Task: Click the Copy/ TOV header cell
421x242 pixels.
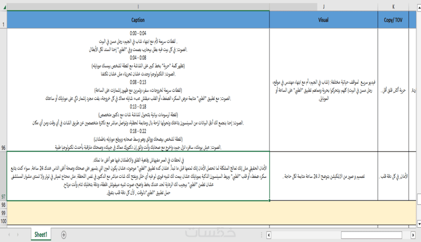Action: point(393,20)
